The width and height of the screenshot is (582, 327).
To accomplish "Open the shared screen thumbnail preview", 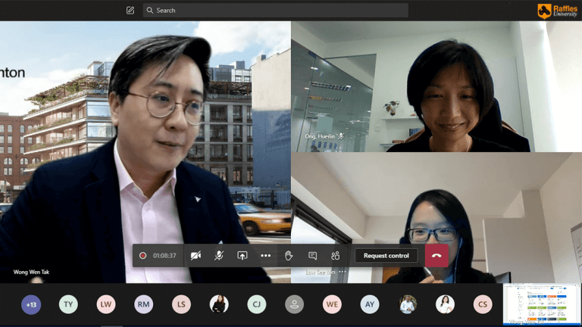I will tap(542, 304).
